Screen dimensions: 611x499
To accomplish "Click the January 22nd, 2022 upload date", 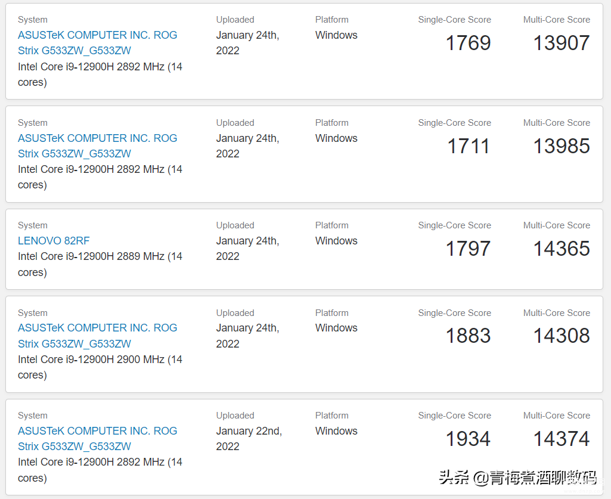I will click(x=249, y=439).
